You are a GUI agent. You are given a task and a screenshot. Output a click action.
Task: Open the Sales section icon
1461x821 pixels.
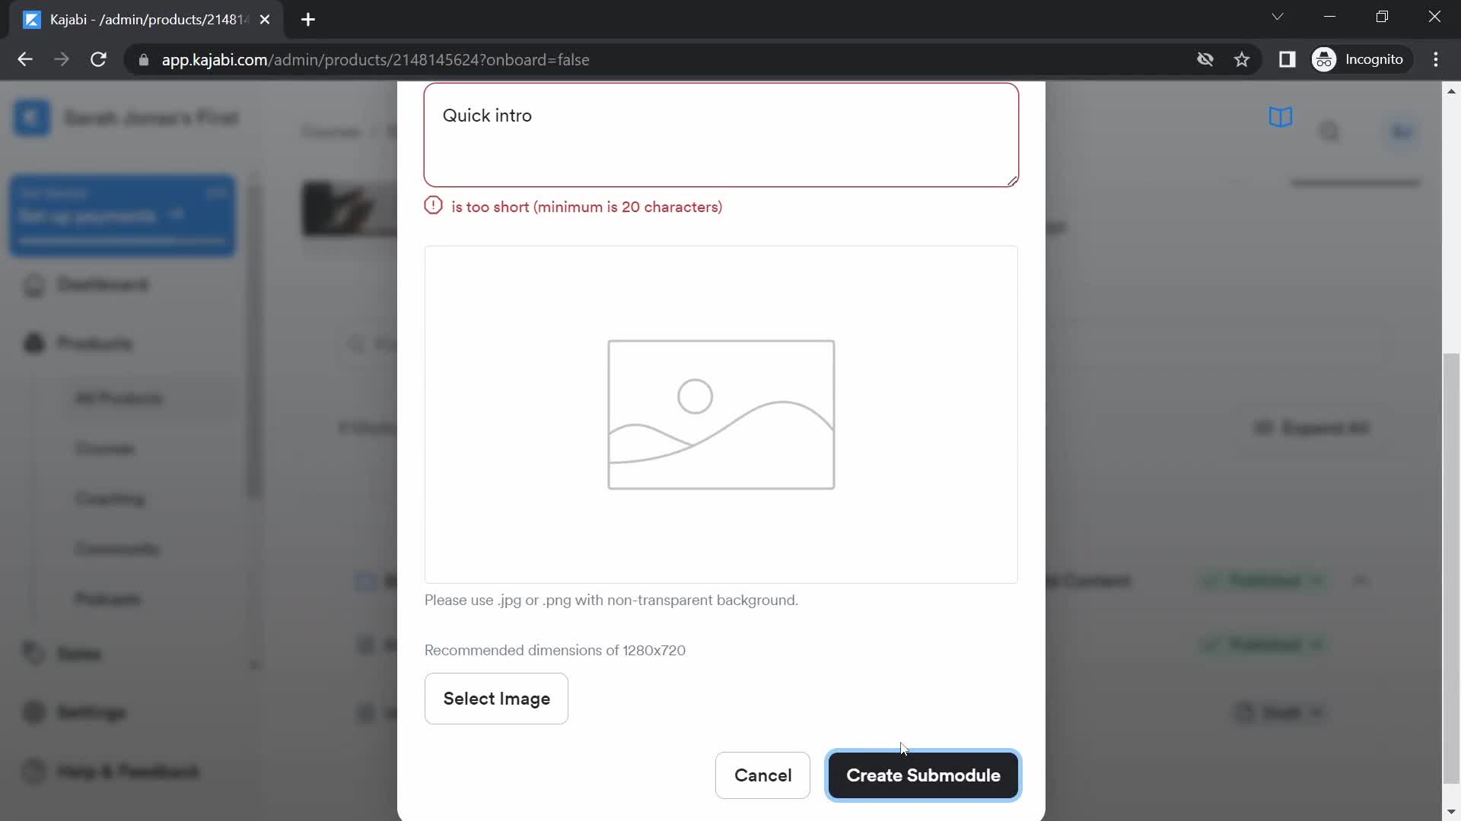32,654
